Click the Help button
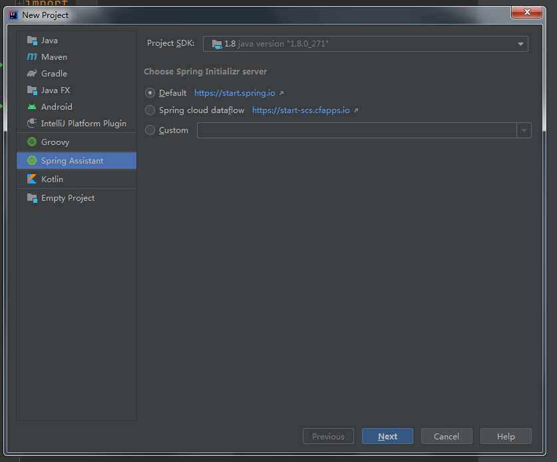 [505, 436]
